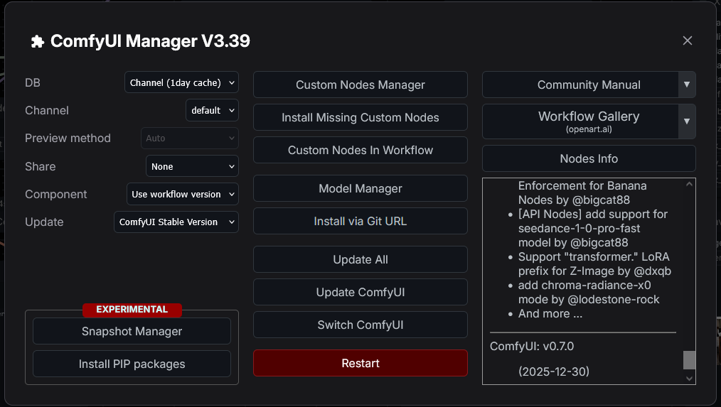721x407 pixels.
Task: Open the Update ComfyUI Stable Version dropdown
Action: [176, 222]
